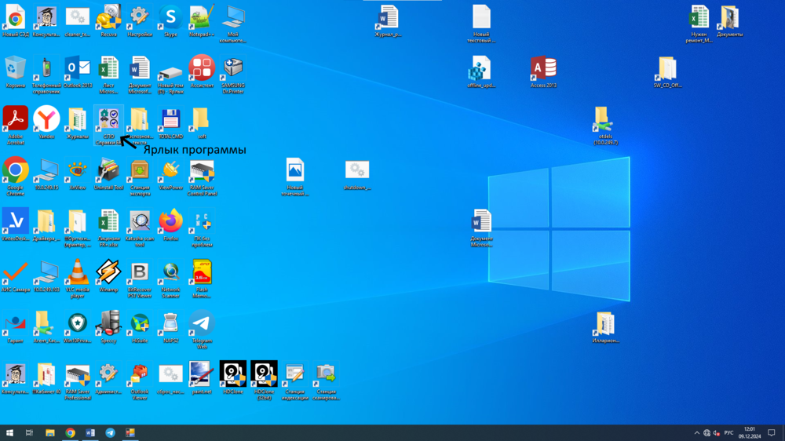The image size is (785, 441).
Task: Launch Firefox from the desktop
Action: (170, 225)
